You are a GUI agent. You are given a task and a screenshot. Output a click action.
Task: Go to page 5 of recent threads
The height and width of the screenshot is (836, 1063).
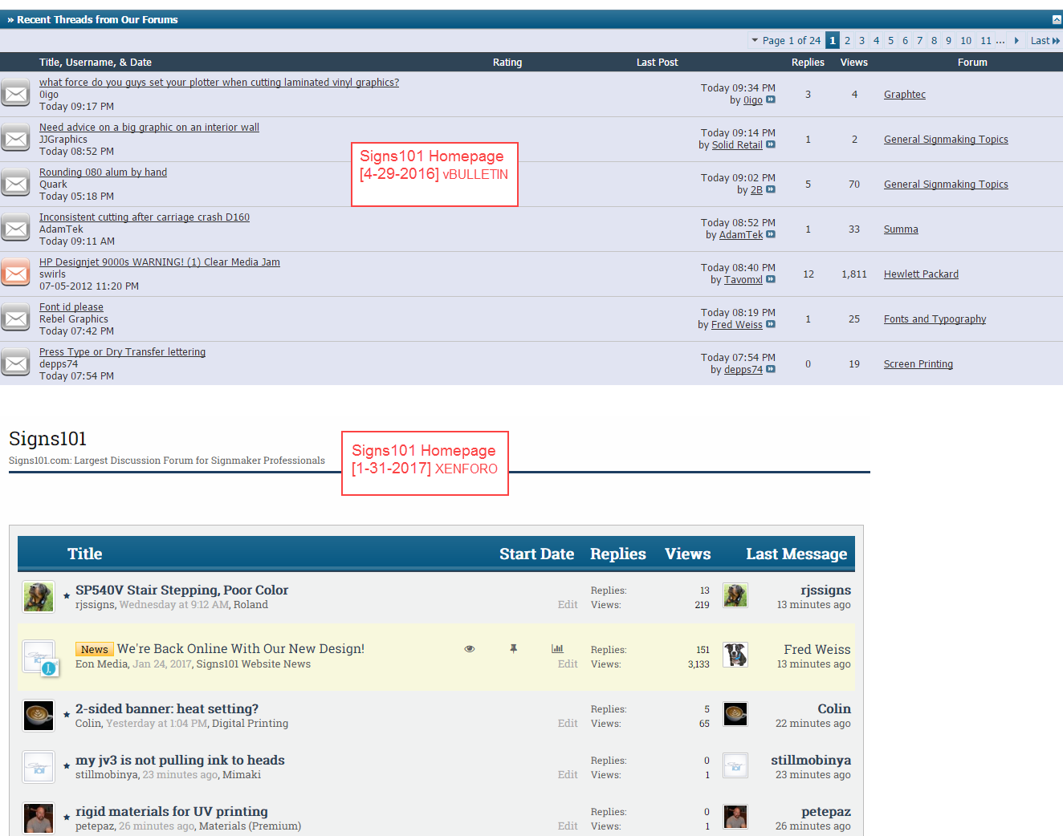click(890, 40)
